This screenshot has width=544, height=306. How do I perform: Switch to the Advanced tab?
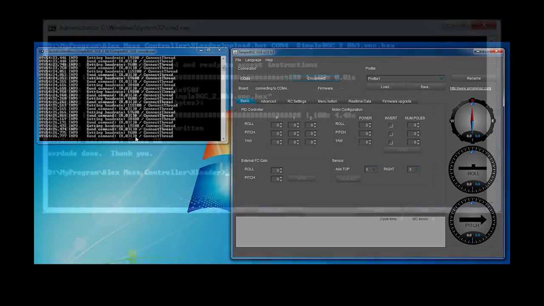(x=268, y=102)
